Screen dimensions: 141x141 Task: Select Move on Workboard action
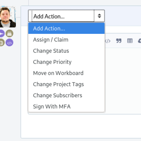[66, 73]
